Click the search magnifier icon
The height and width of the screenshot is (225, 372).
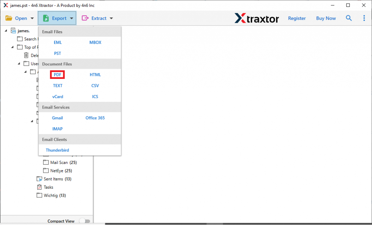pyautogui.click(x=349, y=18)
